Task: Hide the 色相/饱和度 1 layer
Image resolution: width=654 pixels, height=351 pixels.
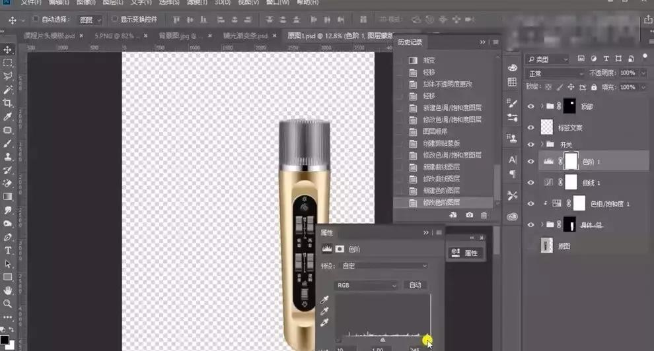Action: click(530, 204)
